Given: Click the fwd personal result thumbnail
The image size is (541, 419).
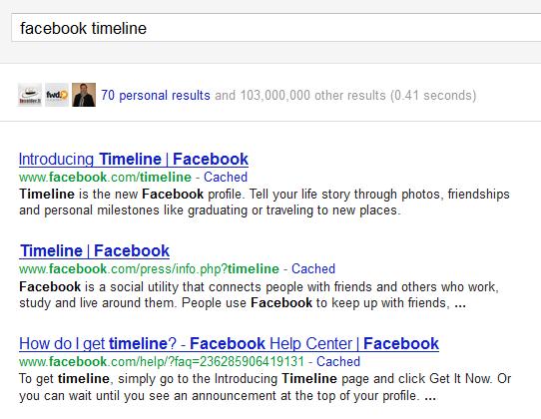Looking at the screenshot, I should click(x=57, y=95).
